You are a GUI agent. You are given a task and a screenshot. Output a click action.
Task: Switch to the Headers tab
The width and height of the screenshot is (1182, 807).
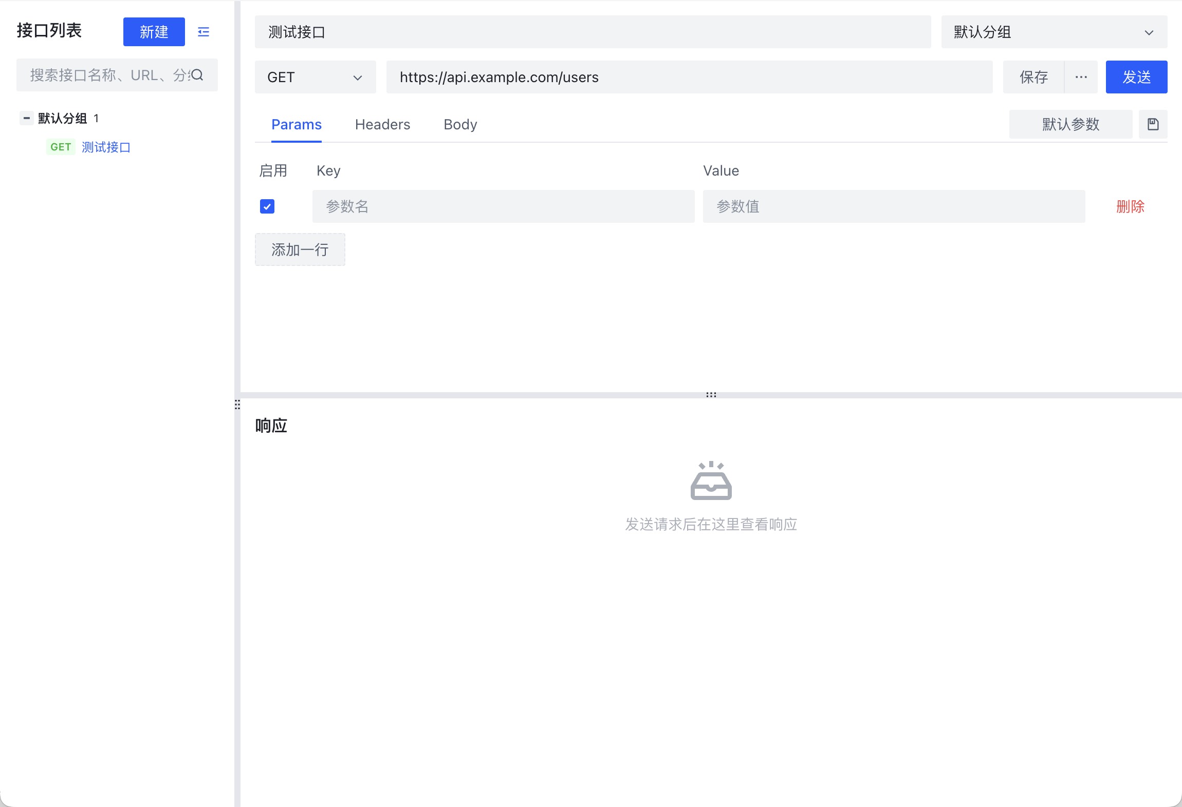pos(382,124)
